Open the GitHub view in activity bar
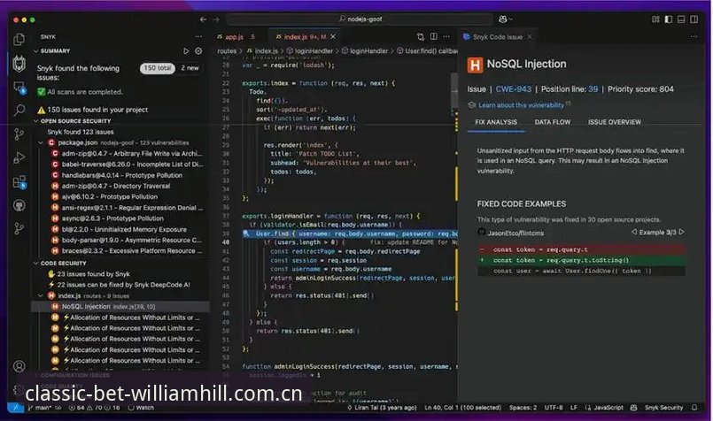Viewport: 713px width, 421px height. click(x=19, y=205)
